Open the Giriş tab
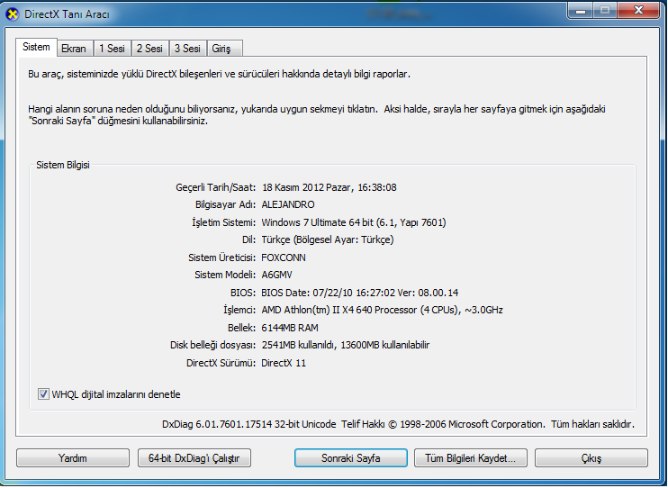The image size is (668, 488). point(221,49)
